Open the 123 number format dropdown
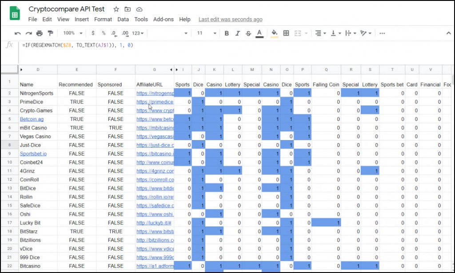 (x=138, y=33)
